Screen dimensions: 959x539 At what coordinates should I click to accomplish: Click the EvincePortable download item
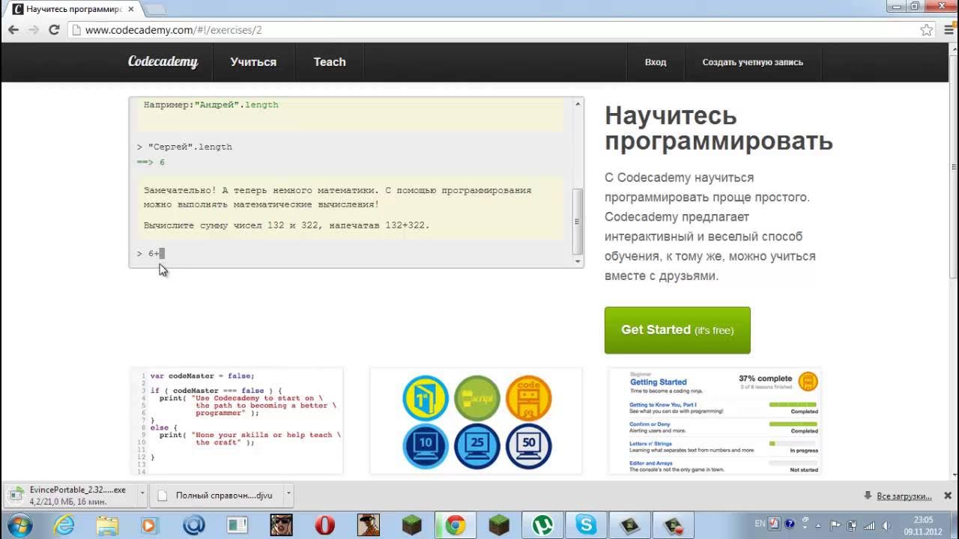(70, 495)
